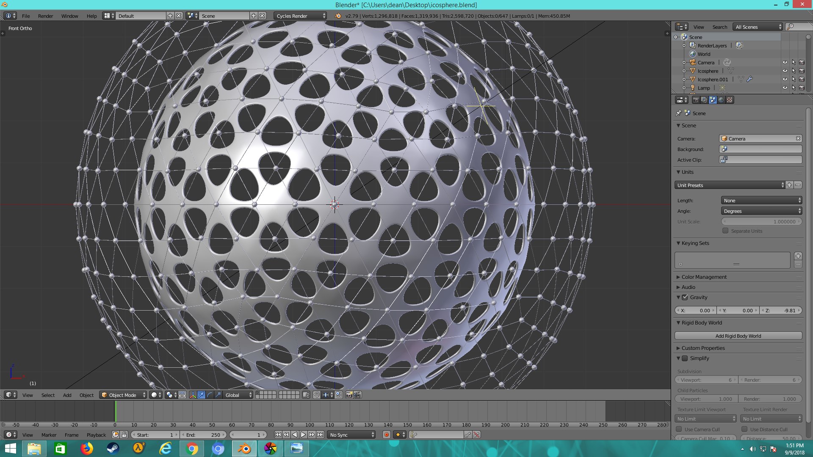Click the End frame field
This screenshot has width=813, height=457.
pos(204,435)
